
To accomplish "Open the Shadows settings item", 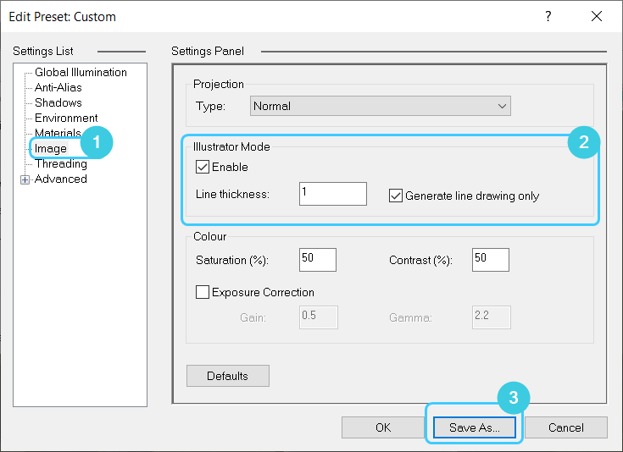I will coord(58,102).
